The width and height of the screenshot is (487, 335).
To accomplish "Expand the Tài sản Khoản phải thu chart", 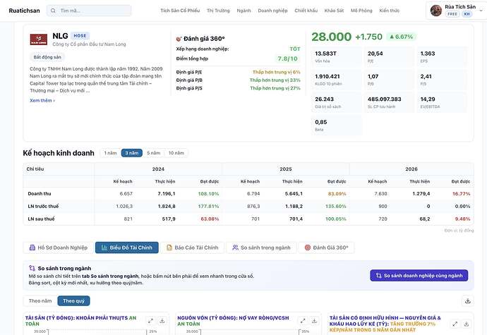I will point(150,321).
